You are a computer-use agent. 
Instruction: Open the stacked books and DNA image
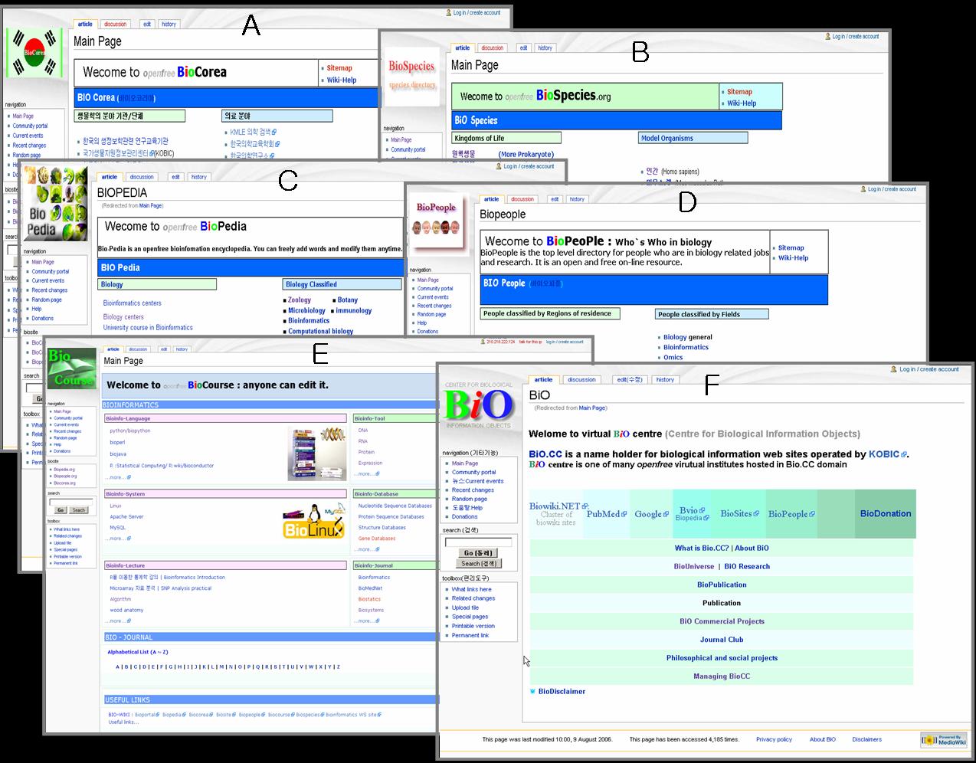(x=317, y=454)
